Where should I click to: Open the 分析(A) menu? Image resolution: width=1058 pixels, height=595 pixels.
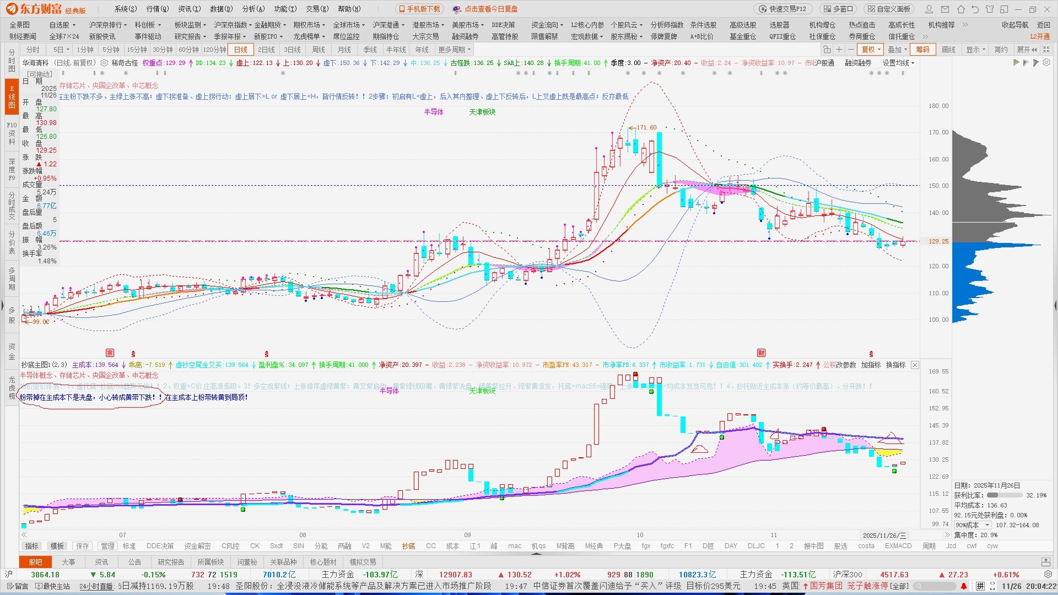tap(253, 9)
